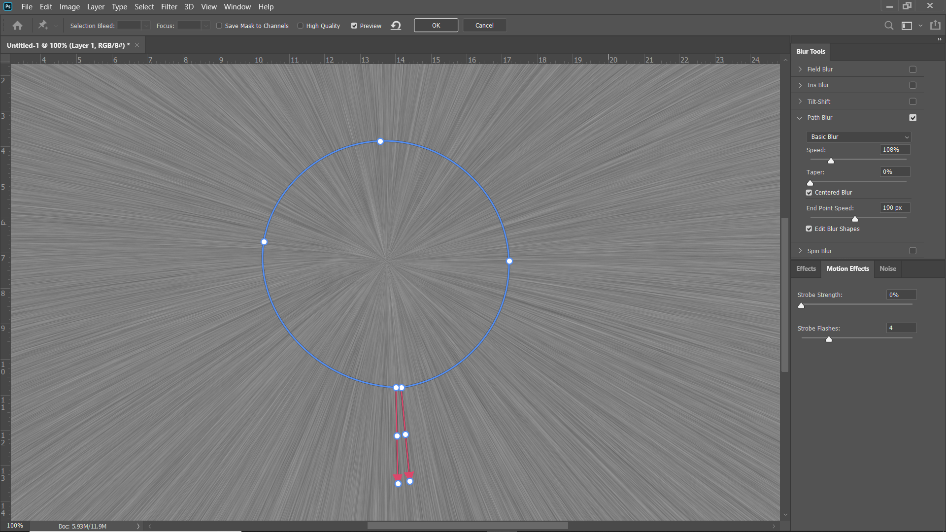Toggle the Preview checkbox
The height and width of the screenshot is (532, 946).
tap(354, 26)
